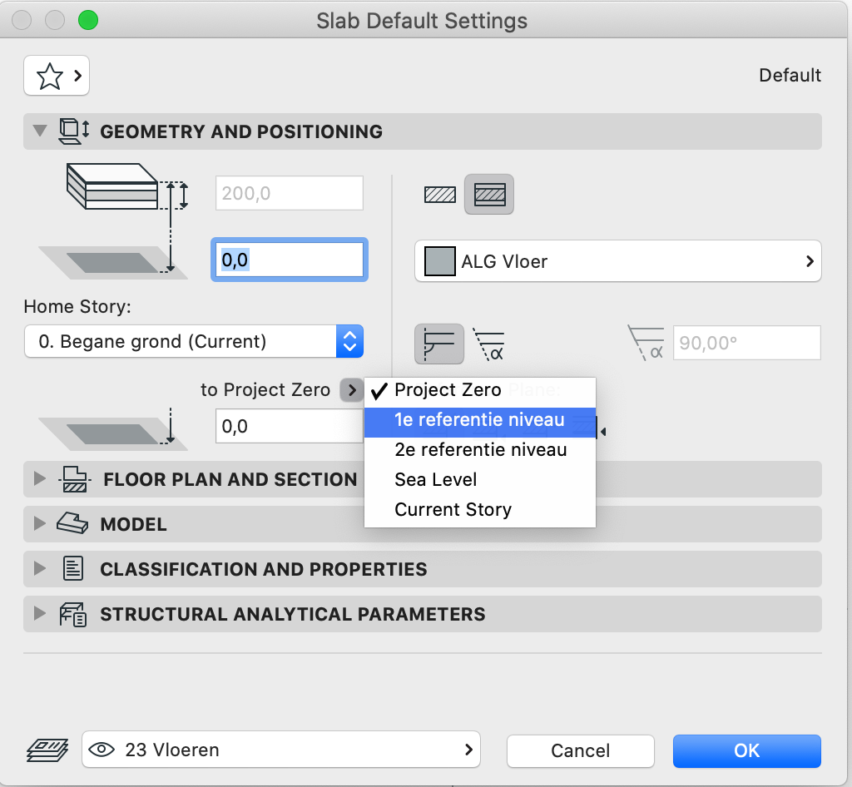
Task: Click the slab thickness preview illustration
Action: pyautogui.click(x=126, y=186)
